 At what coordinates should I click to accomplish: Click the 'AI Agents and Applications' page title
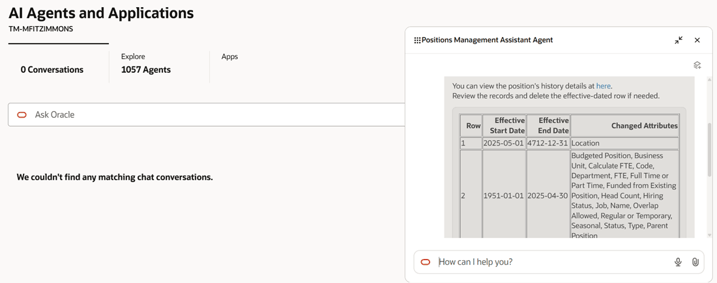pos(101,13)
